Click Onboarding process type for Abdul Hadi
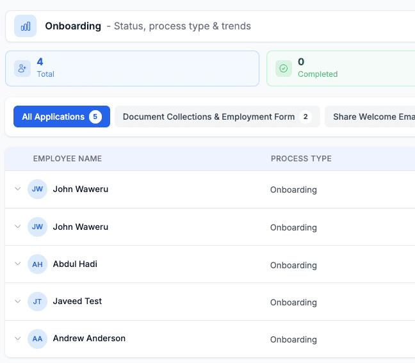Image resolution: width=415 pixels, height=363 pixels. click(x=293, y=266)
